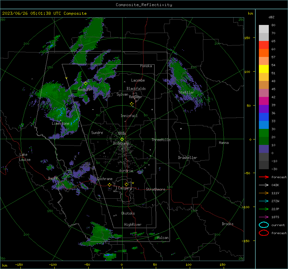
Task: Click the Drumheller label
Action: click(x=188, y=158)
